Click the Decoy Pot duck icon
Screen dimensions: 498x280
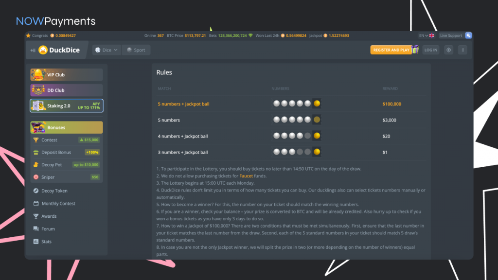point(36,165)
